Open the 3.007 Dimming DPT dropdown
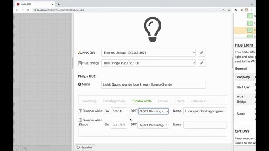This screenshot has width=269, height=151. (153, 111)
